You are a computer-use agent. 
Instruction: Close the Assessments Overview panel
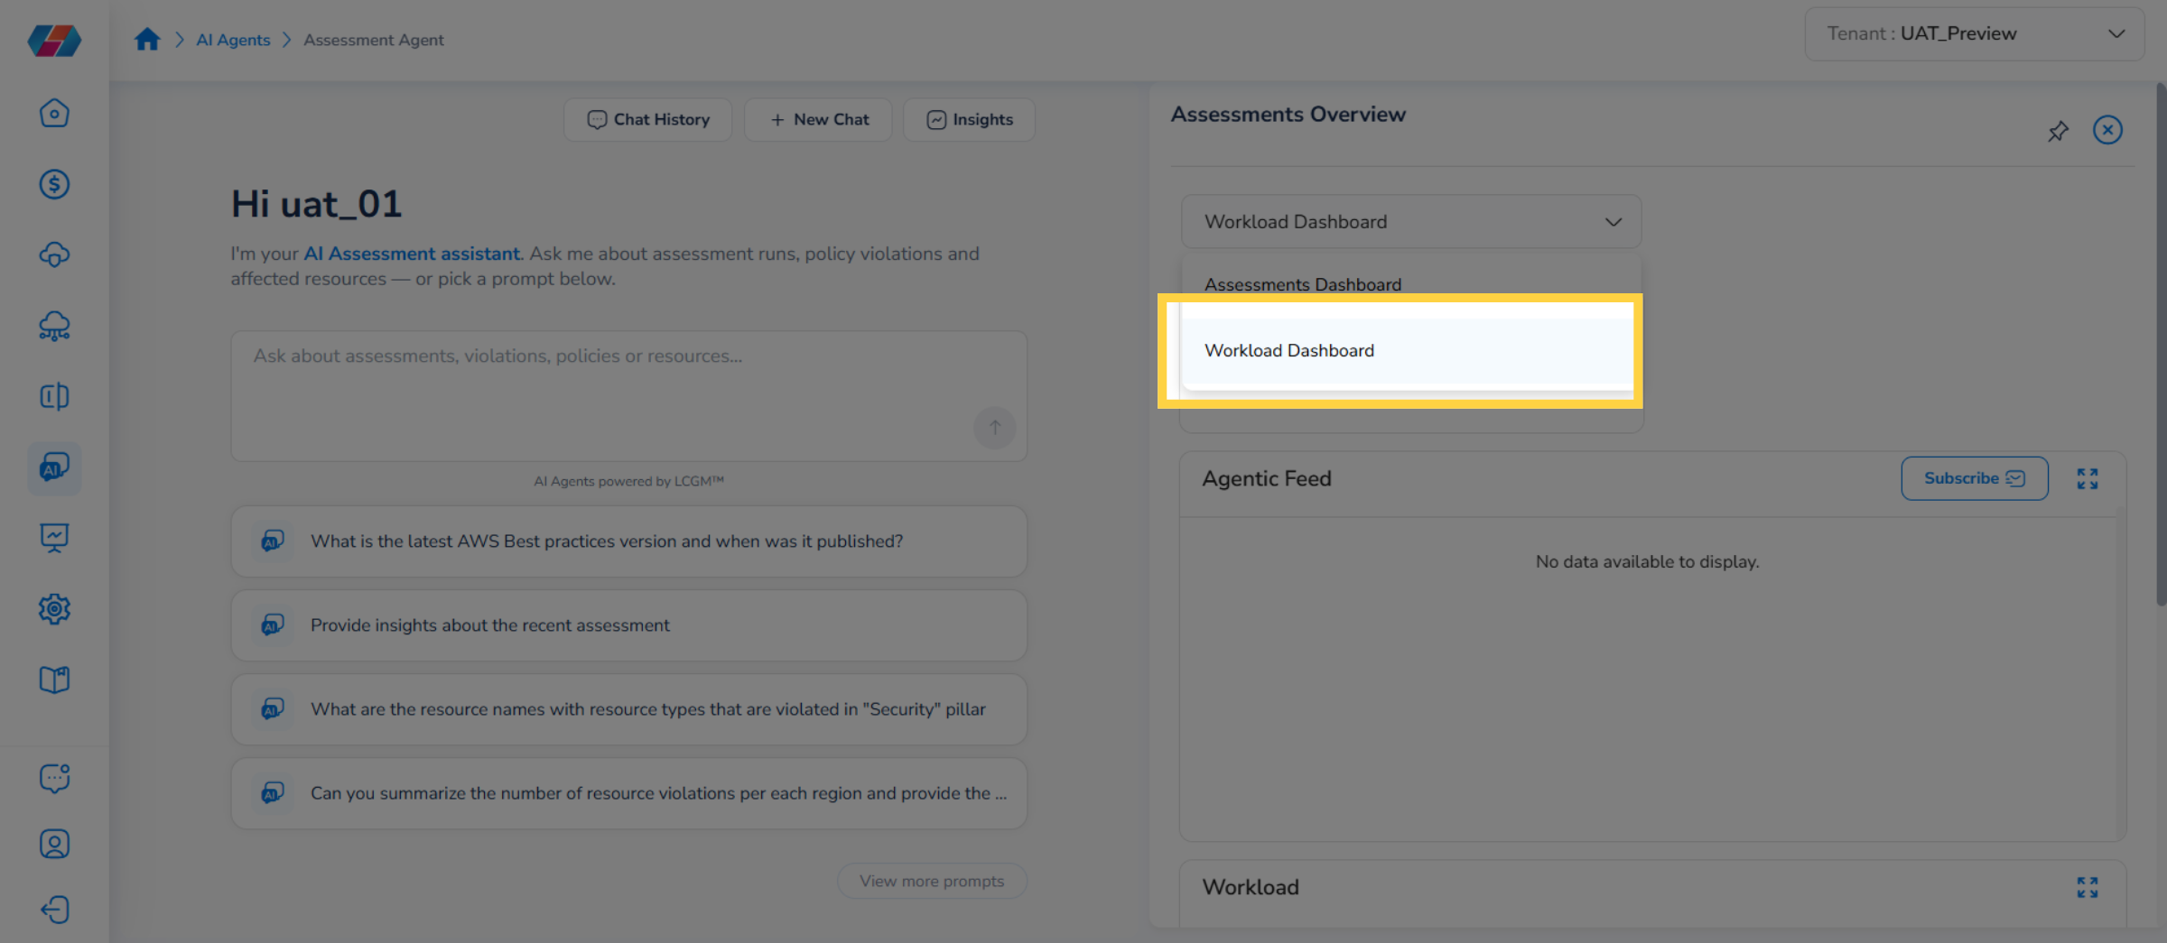[x=2107, y=131]
